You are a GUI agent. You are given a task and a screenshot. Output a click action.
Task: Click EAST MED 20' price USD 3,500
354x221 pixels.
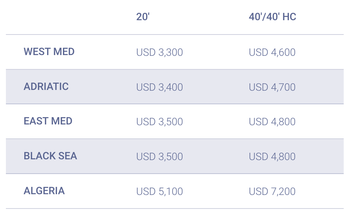tap(159, 122)
